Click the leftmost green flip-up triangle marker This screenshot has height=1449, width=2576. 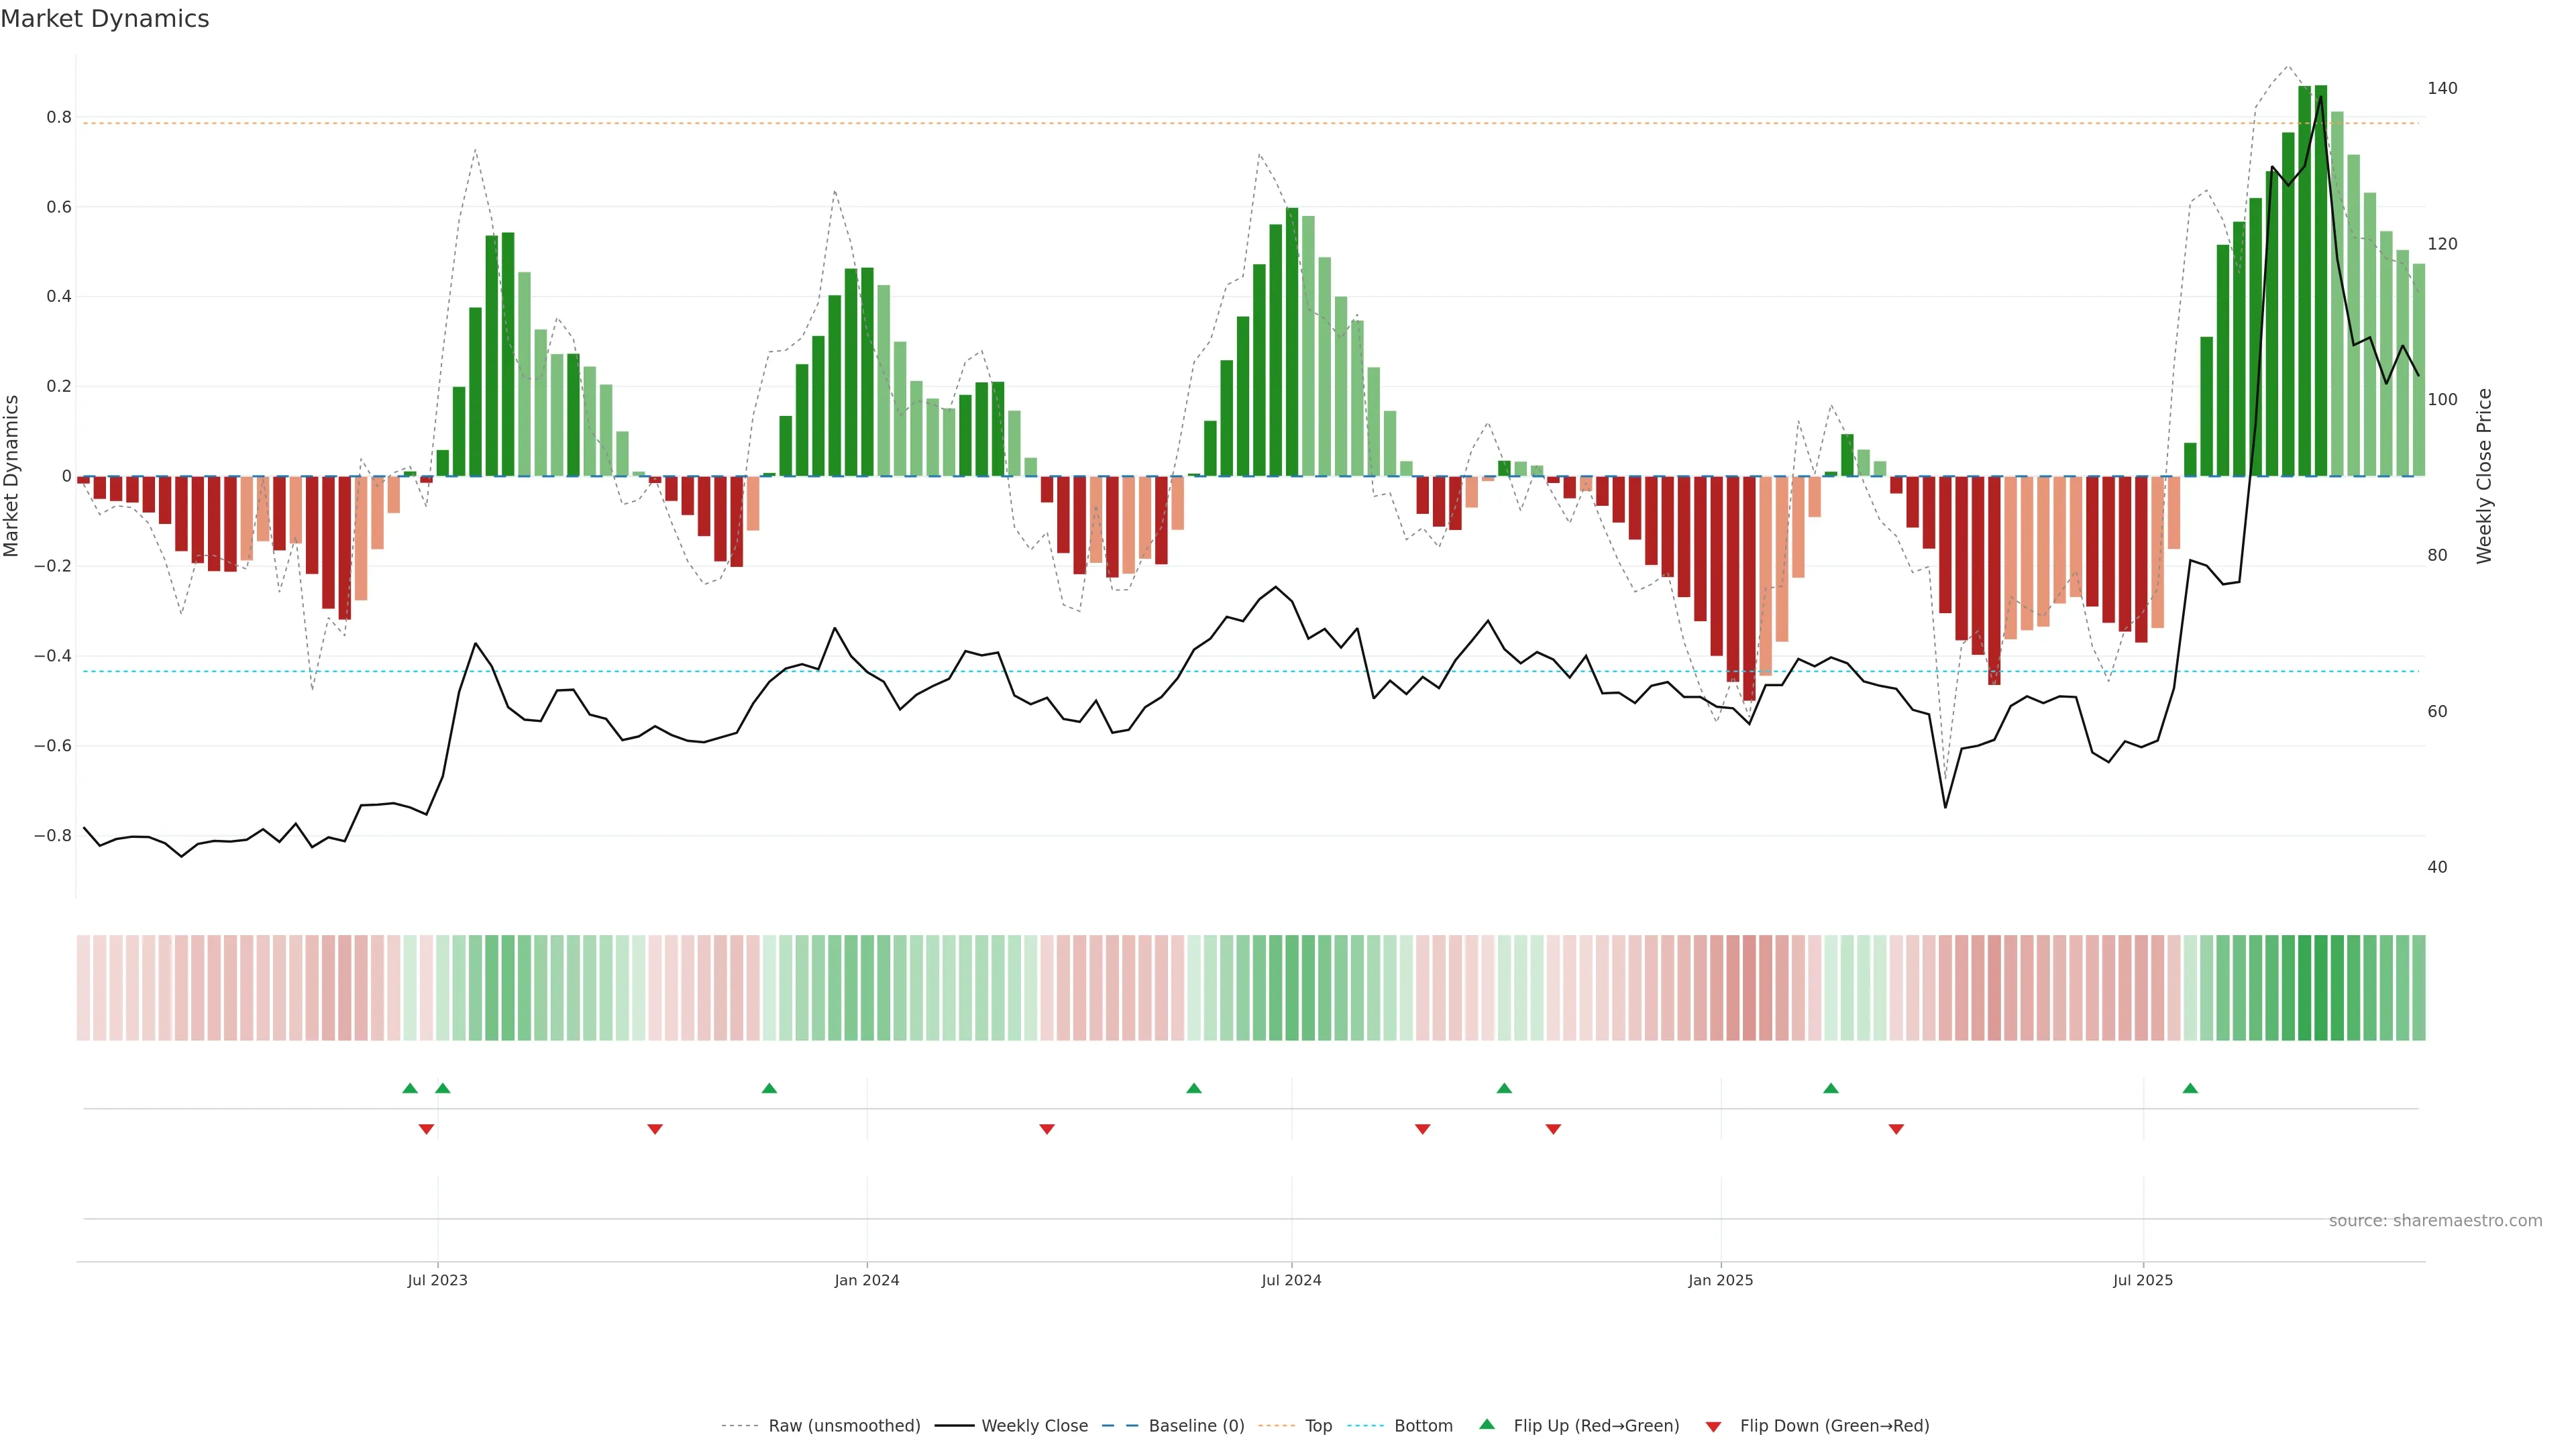pos(410,1088)
